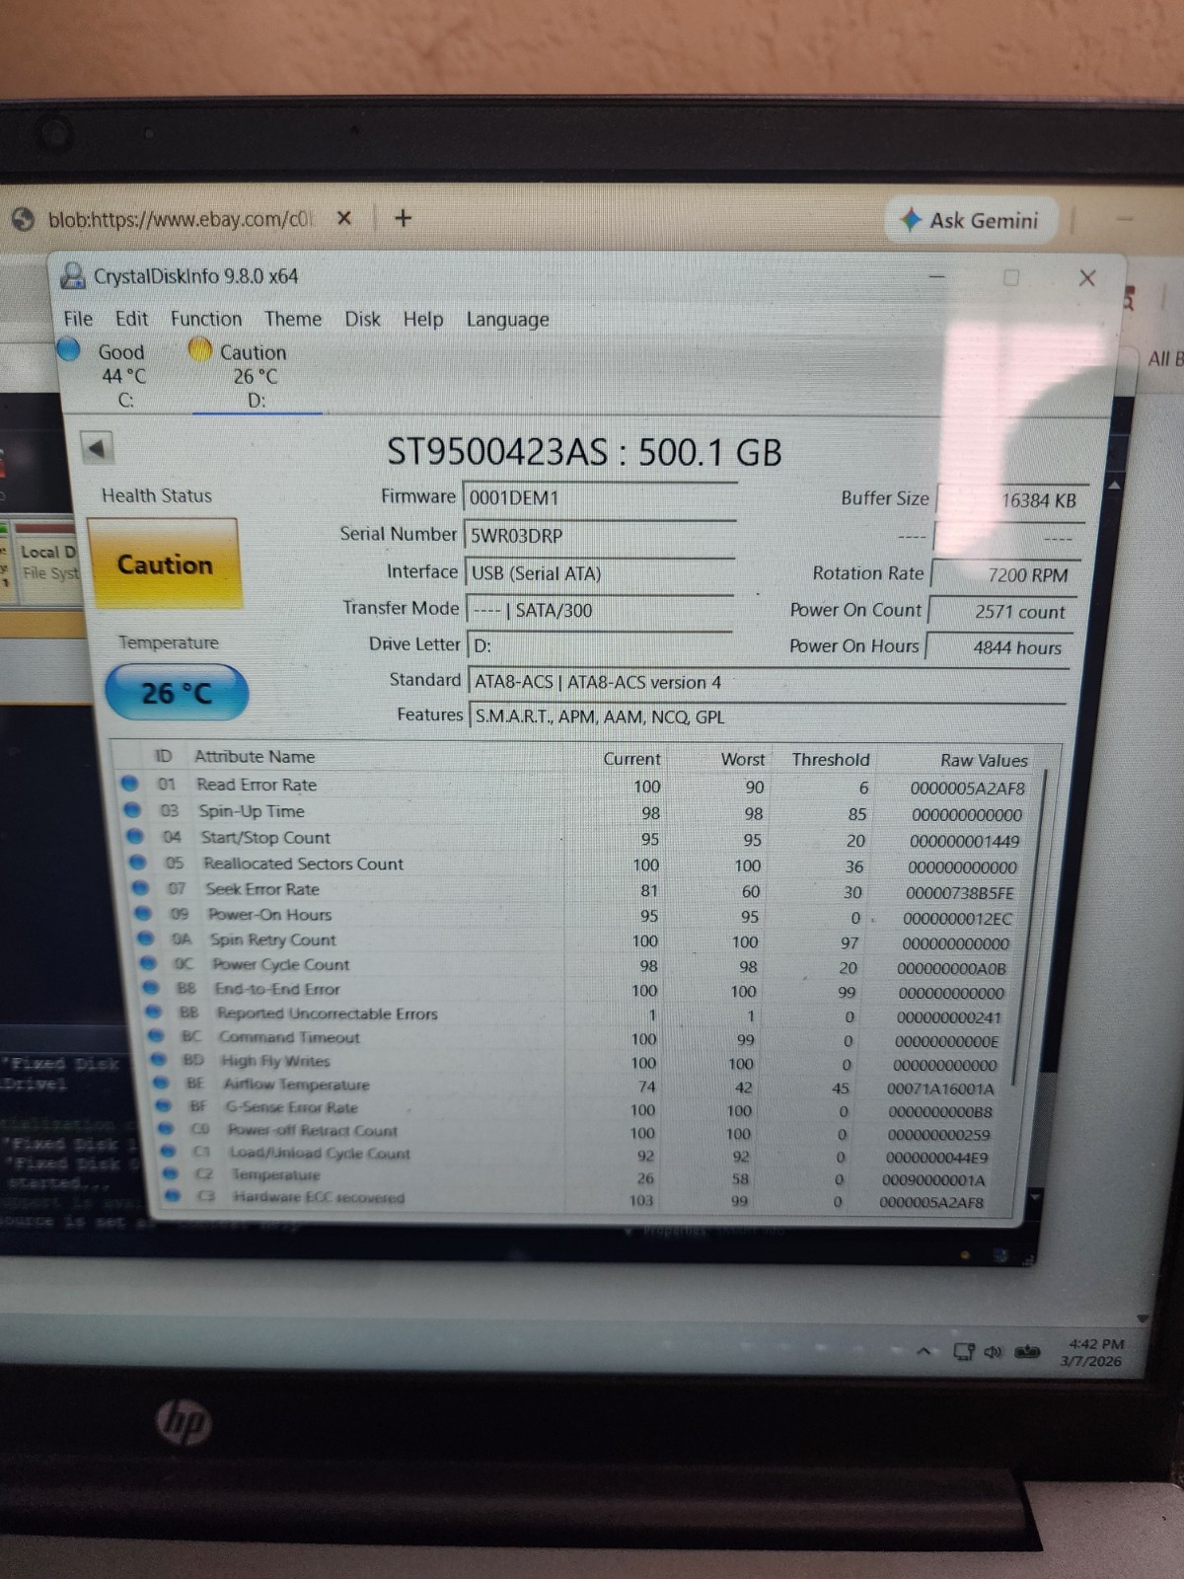The image size is (1184, 1579).
Task: Click the Interface field USB (Serial ATA)
Action: click(x=600, y=572)
